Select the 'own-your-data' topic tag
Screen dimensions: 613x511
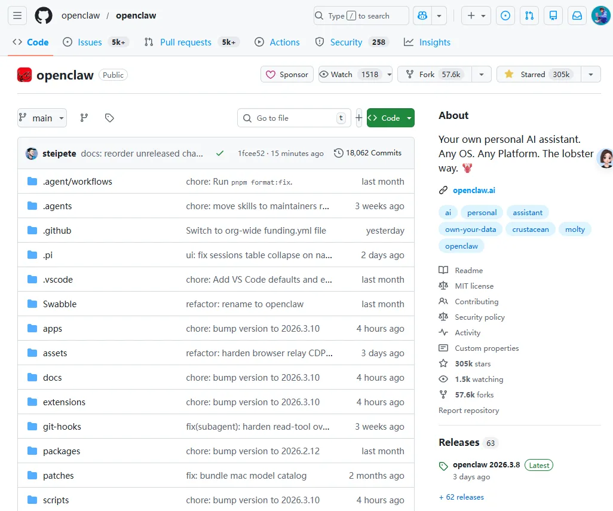(x=470, y=230)
